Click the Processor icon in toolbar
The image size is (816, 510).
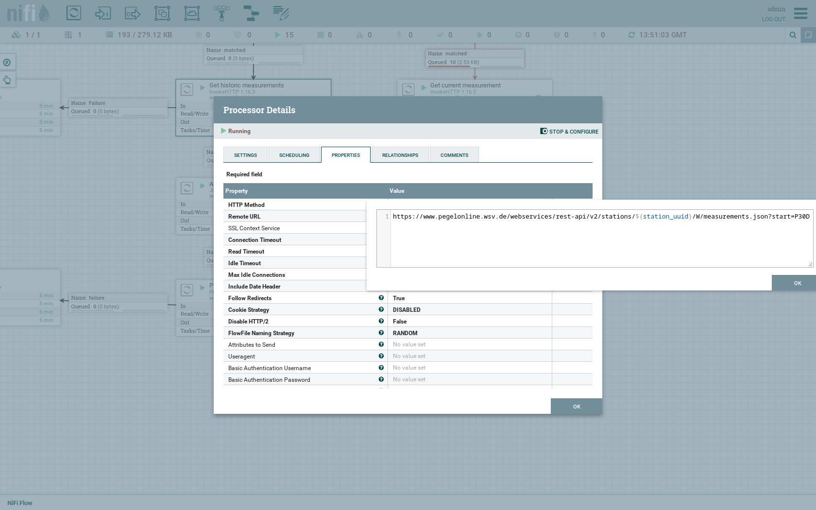point(74,13)
